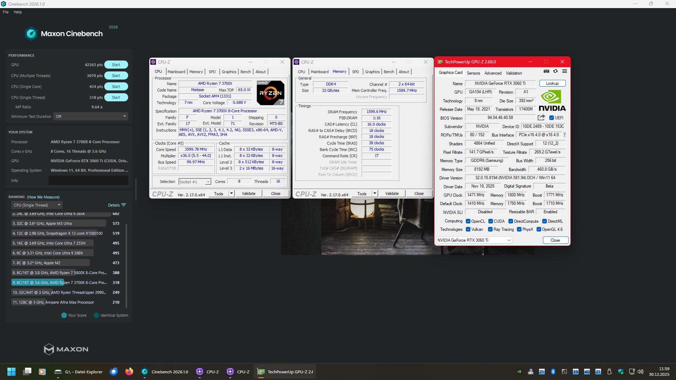
Task: Click Bus Interface question mark icon
Action: [x=564, y=135]
